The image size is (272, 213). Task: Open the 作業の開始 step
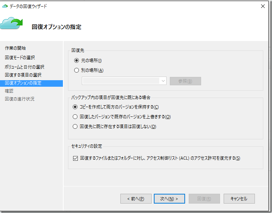[15, 48]
